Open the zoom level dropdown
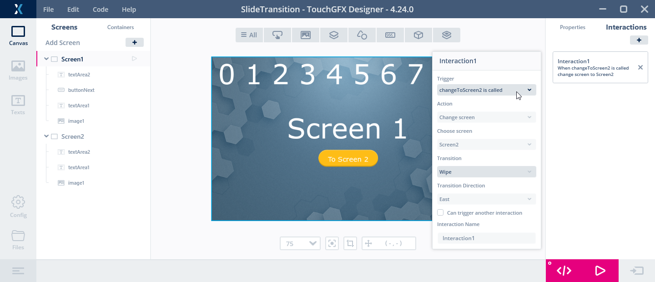This screenshot has width=655, height=282. pyautogui.click(x=300, y=243)
